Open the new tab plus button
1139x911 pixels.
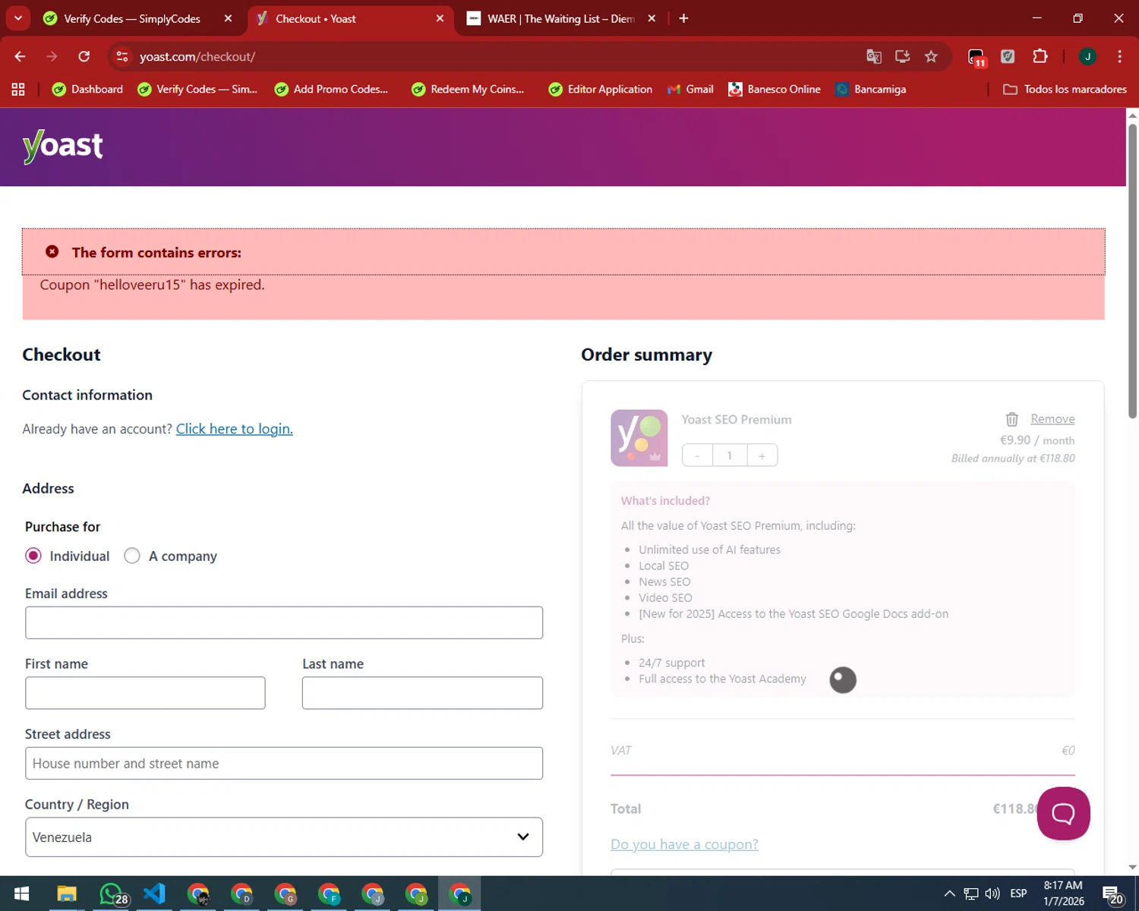(683, 18)
